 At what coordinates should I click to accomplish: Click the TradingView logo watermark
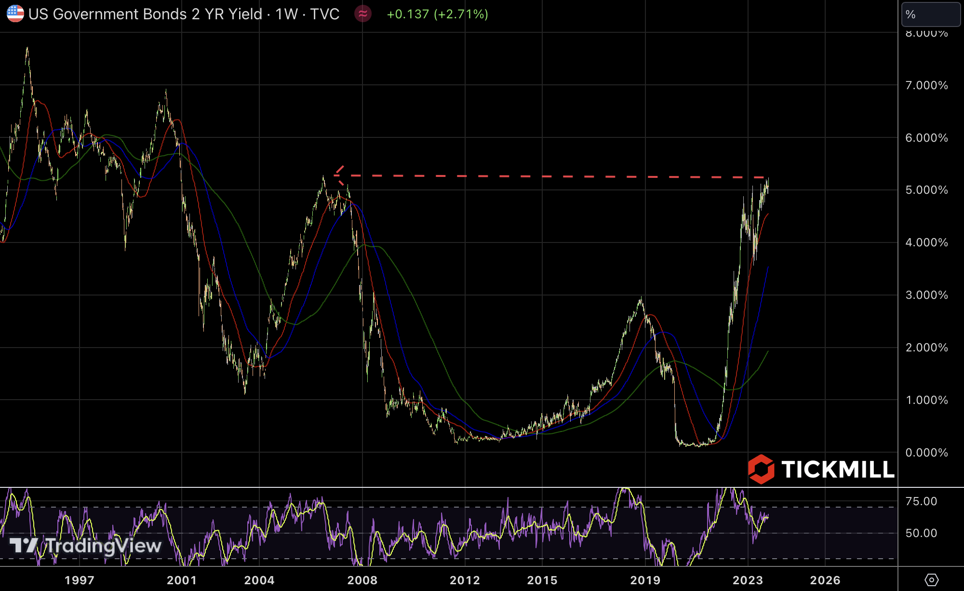click(86, 546)
